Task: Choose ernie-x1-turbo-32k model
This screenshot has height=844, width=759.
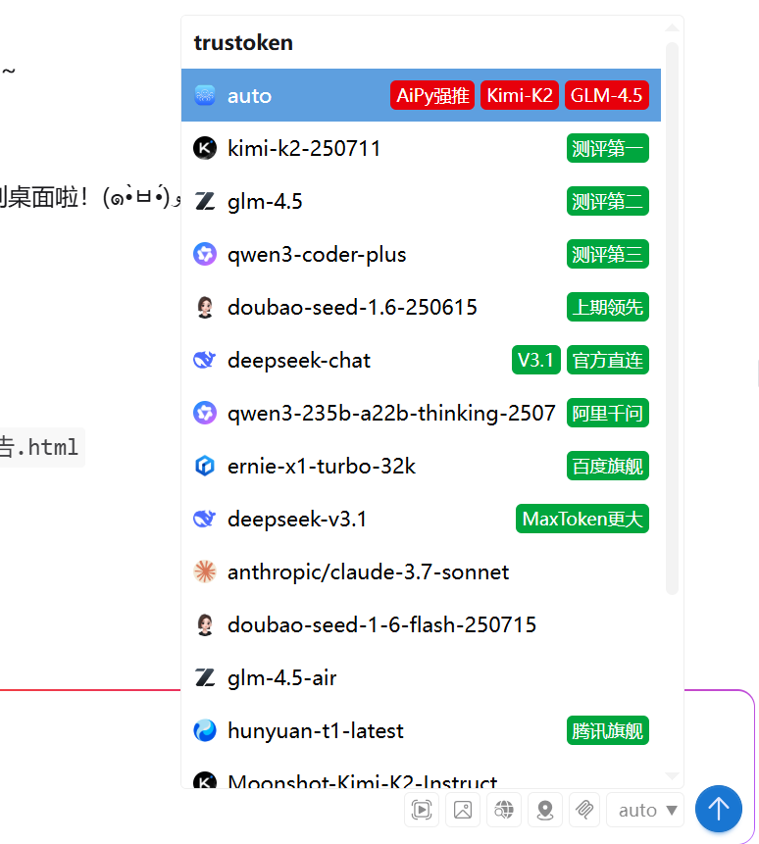Action: click(421, 466)
